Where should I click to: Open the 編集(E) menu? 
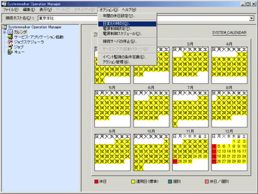coord(29,10)
